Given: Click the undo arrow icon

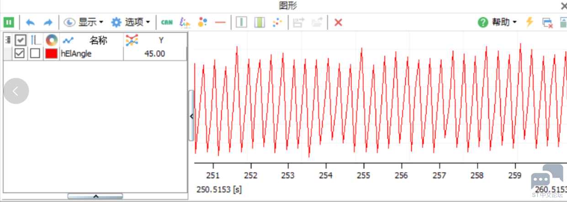Looking at the screenshot, I should pos(31,22).
